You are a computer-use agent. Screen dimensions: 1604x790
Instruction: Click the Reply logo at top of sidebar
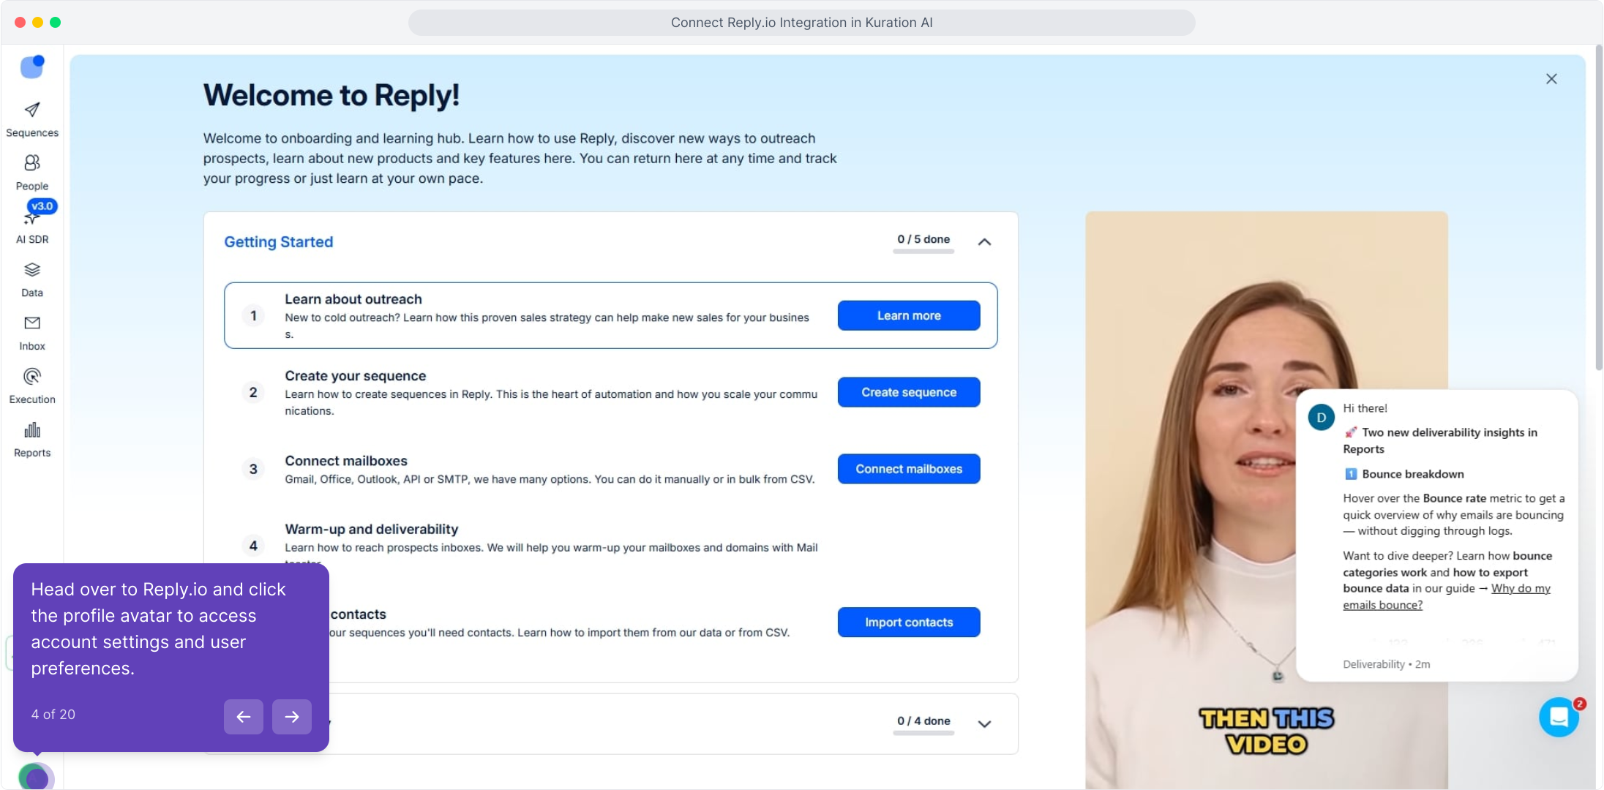(32, 67)
